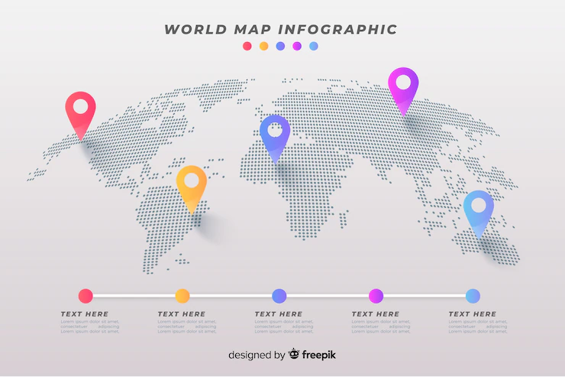Click the blue middle timeline marker
Image resolution: width=565 pixels, height=377 pixels.
[x=279, y=295]
